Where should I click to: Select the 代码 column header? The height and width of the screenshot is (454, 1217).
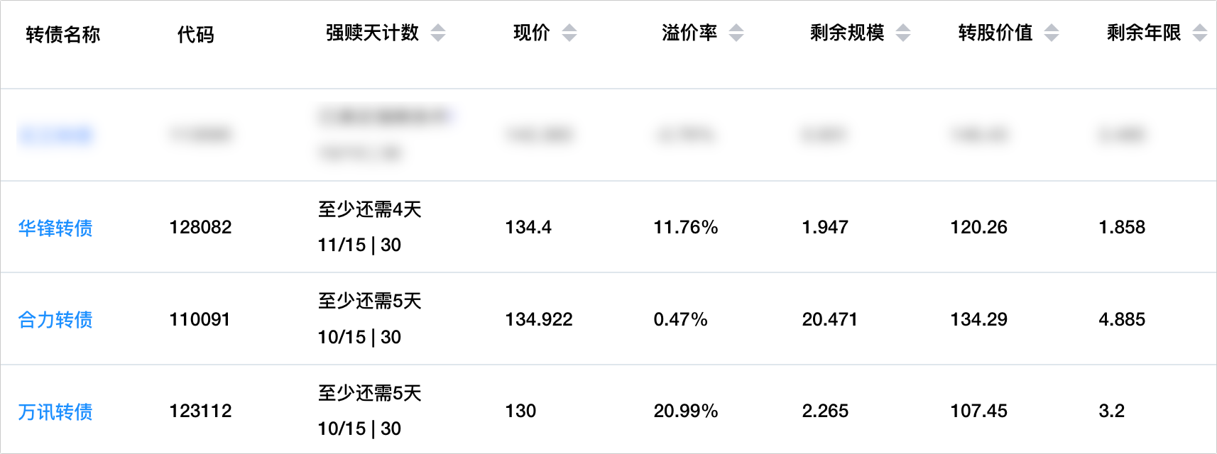click(195, 34)
